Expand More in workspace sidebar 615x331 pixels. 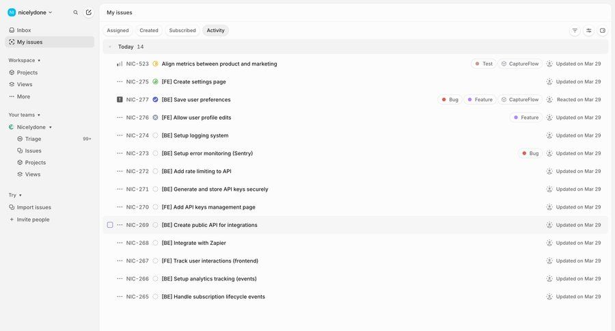coord(49,96)
